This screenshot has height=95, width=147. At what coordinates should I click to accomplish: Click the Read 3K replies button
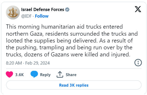(74, 85)
